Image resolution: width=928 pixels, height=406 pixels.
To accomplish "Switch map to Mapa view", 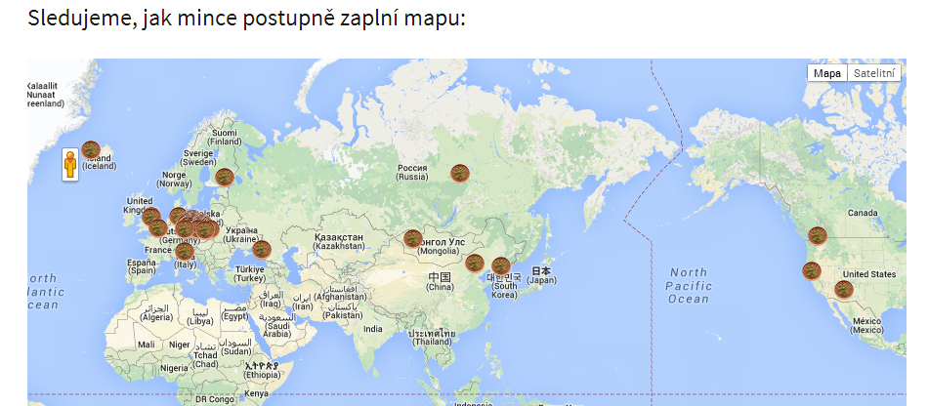I will [x=826, y=74].
